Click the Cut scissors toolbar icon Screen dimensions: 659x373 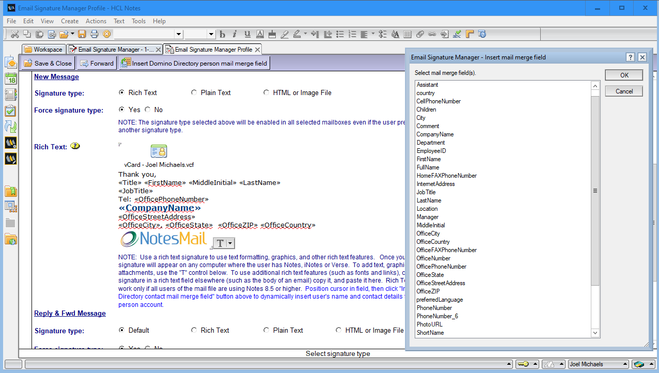(x=14, y=34)
